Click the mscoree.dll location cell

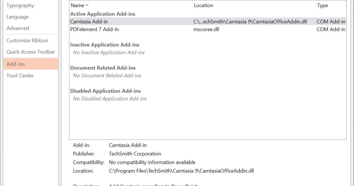pos(206,29)
